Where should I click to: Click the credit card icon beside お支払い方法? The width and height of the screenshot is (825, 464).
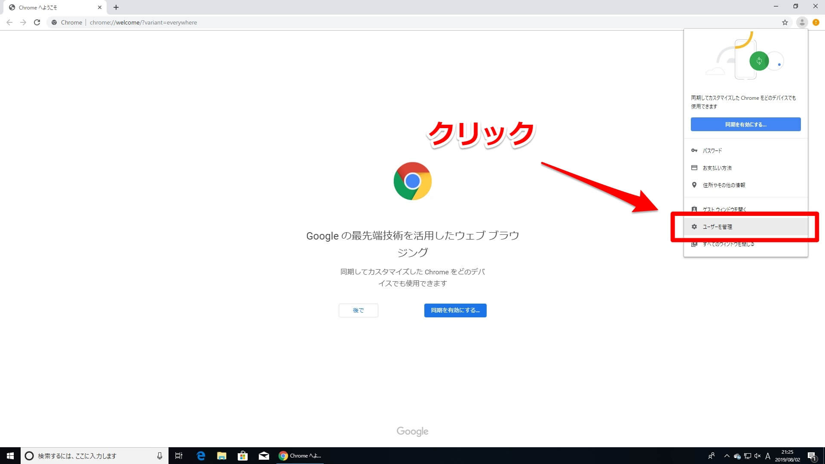[x=694, y=168]
